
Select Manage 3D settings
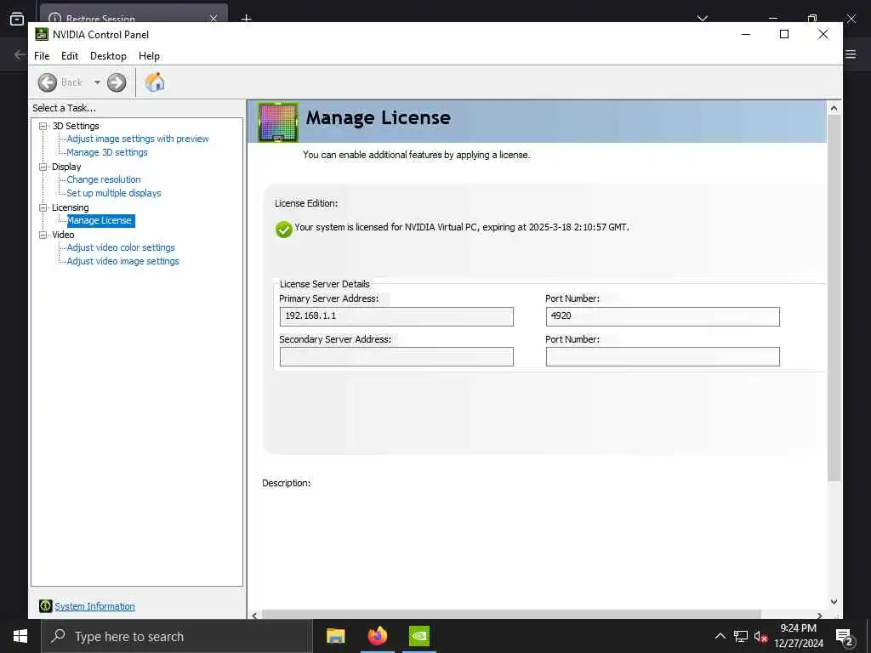click(107, 152)
